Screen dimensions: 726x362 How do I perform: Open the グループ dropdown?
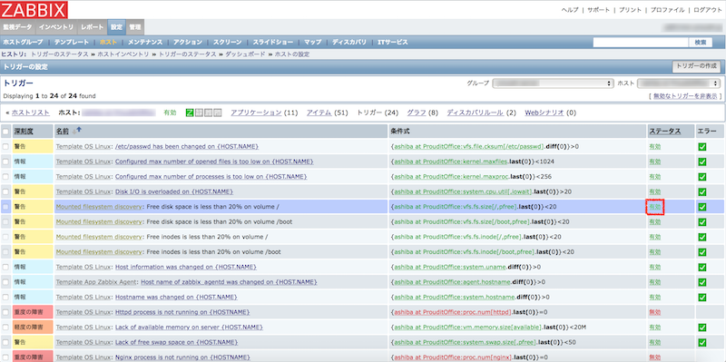(553, 83)
